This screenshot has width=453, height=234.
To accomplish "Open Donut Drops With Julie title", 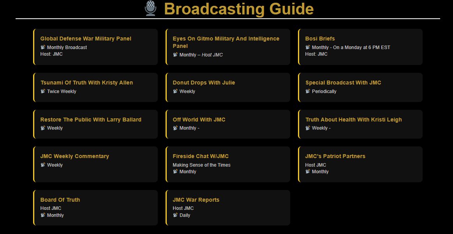I will click(204, 83).
